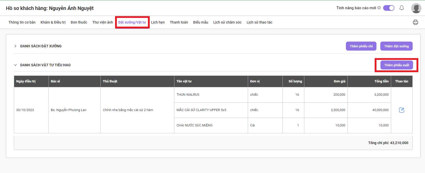Open the Thông tin cơ bản tab
This screenshot has width=425, height=173.
point(22,22)
